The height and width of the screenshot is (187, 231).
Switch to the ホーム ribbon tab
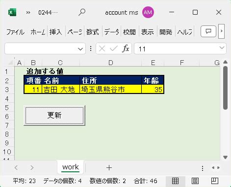point(38,32)
